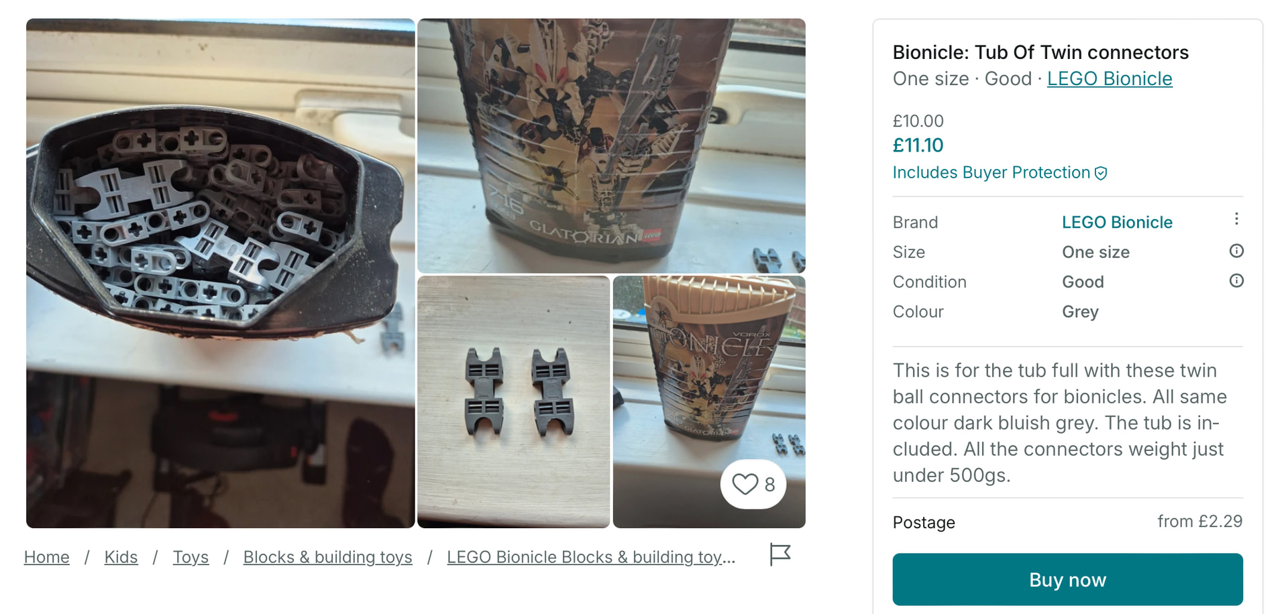Open LEGO Bionicle brand in details table
This screenshot has width=1288, height=614.
click(x=1117, y=223)
